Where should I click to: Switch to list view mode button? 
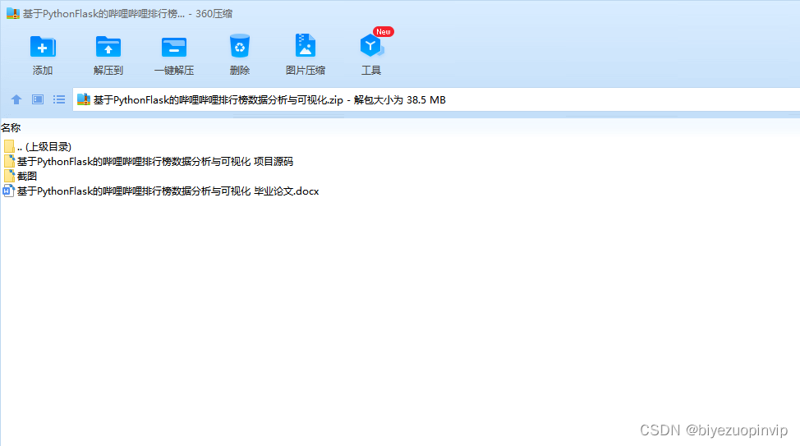tap(59, 99)
